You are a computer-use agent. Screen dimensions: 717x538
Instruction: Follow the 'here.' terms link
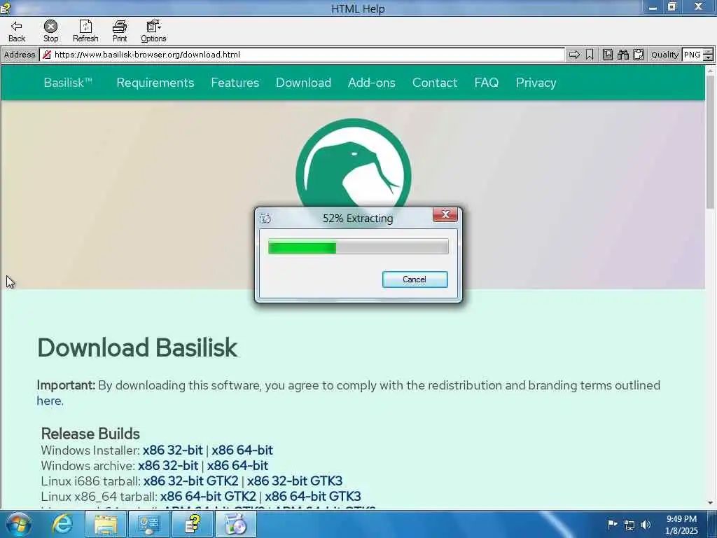coord(50,401)
